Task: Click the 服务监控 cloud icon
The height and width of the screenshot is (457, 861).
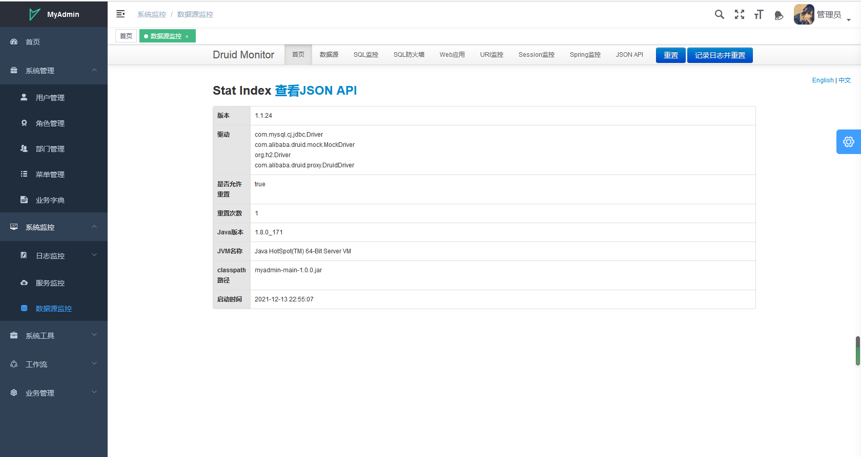Action: (24, 282)
